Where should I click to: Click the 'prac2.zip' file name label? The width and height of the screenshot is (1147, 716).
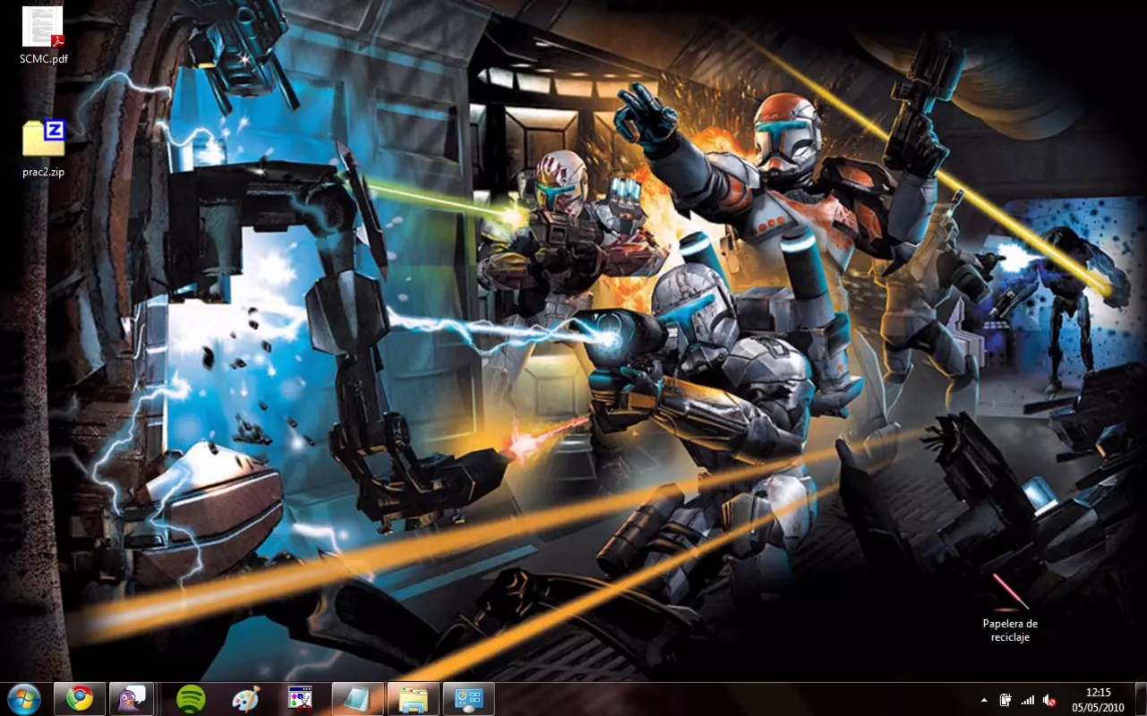(44, 172)
